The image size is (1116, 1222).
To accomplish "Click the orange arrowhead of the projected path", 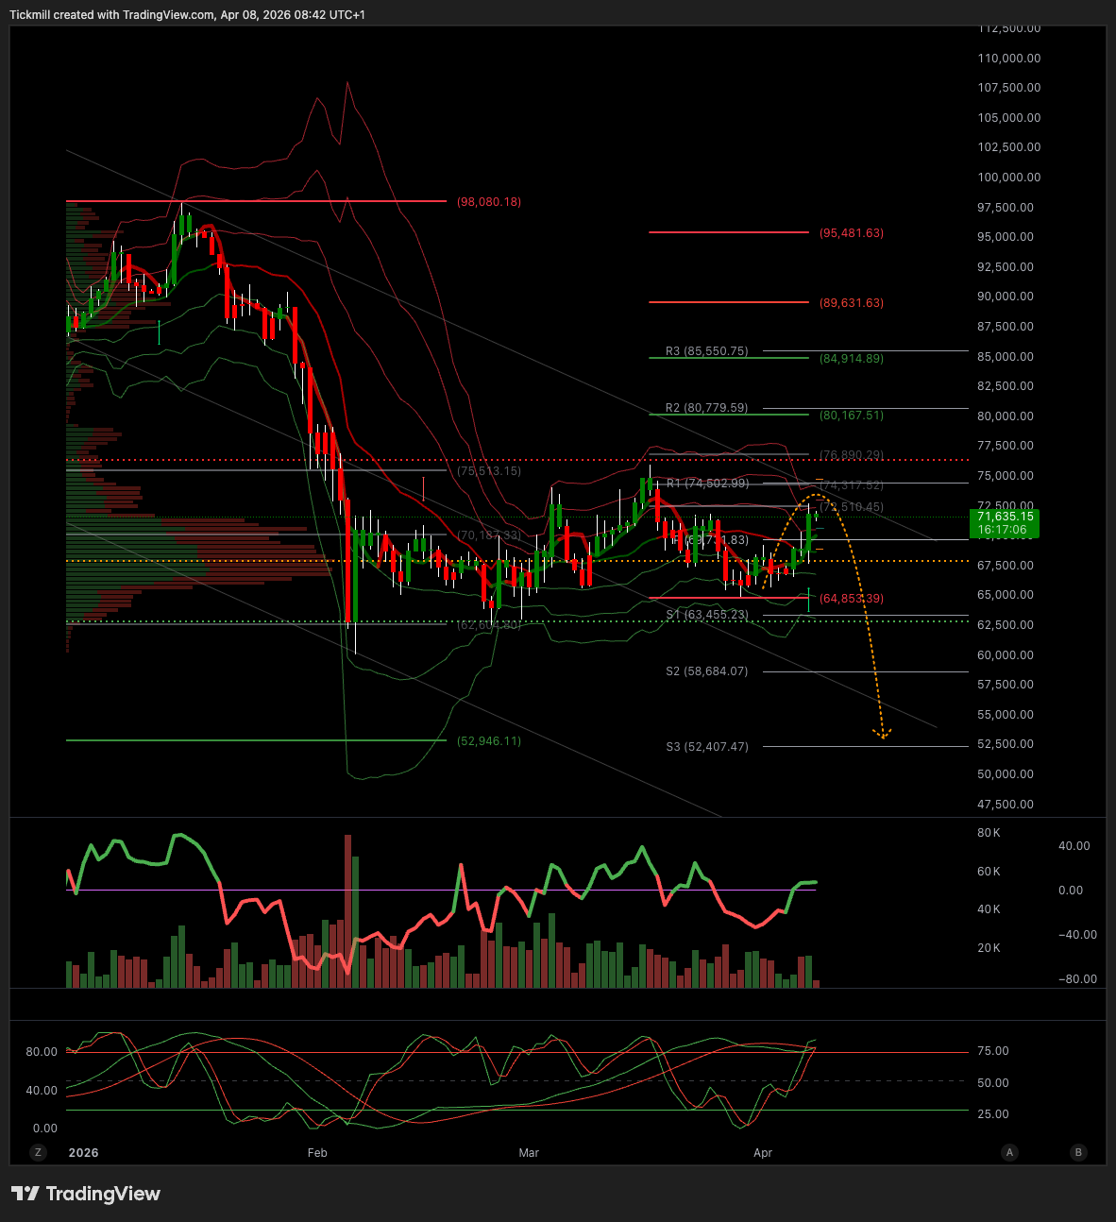I will 883,733.
